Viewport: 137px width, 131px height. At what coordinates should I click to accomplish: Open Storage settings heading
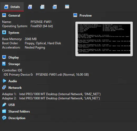14,64
